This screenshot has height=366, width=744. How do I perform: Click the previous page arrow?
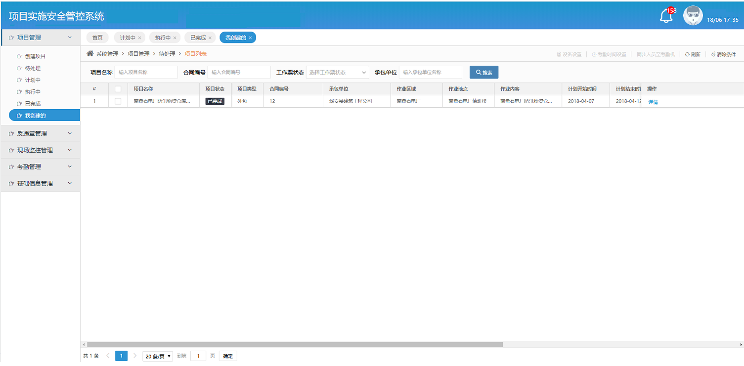pyautogui.click(x=108, y=356)
